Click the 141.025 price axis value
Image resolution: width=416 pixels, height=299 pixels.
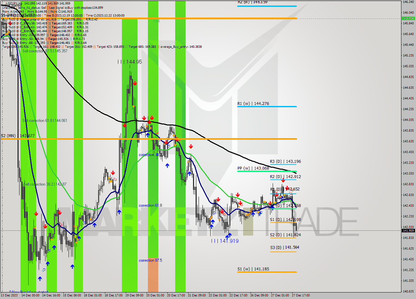[x=408, y=281]
